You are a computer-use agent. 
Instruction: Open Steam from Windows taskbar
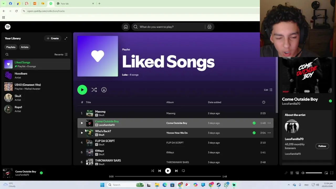[x=219, y=185]
